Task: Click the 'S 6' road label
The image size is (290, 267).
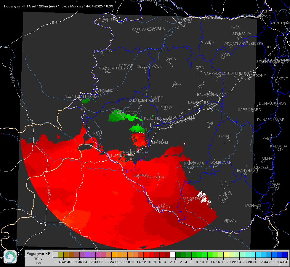Action: 55,23
